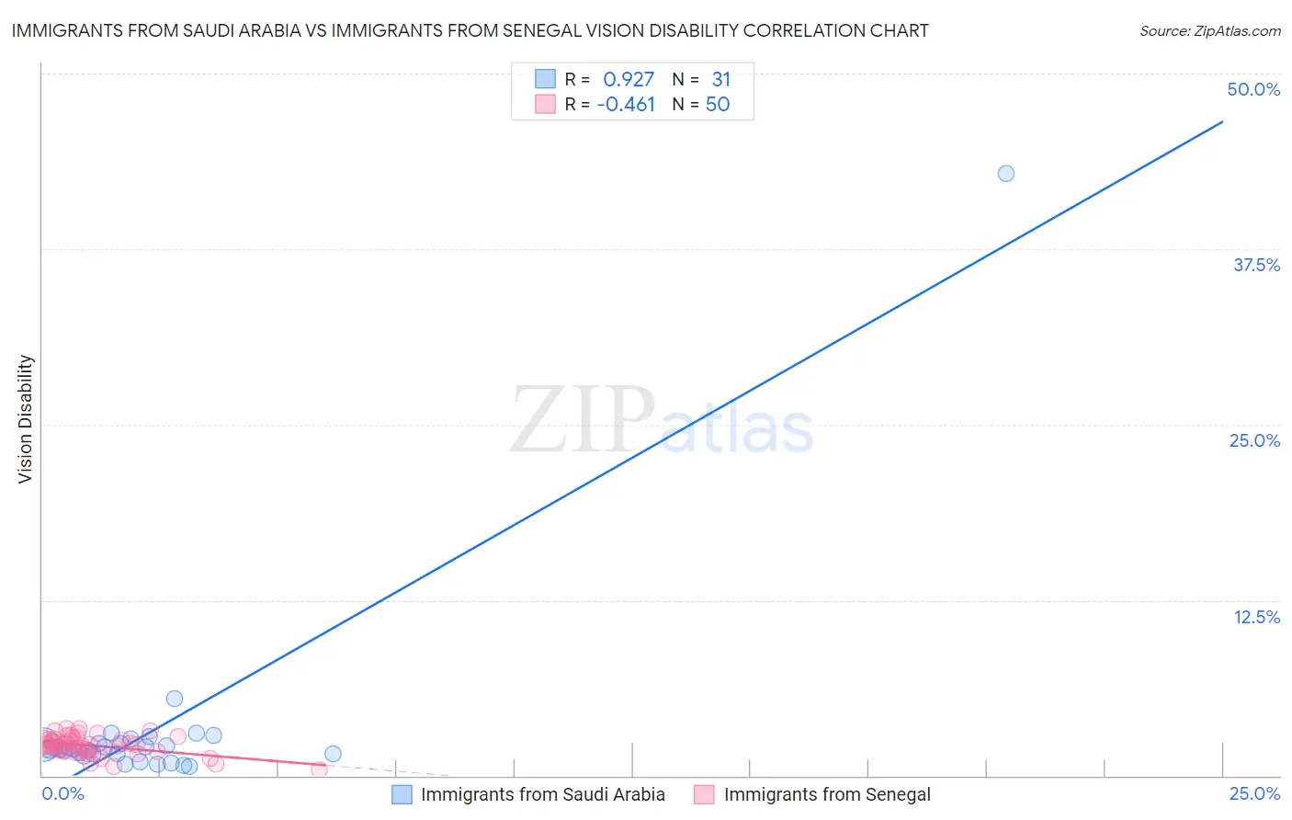Select the Immigrants from Saudi Arabia legend label

(x=543, y=794)
